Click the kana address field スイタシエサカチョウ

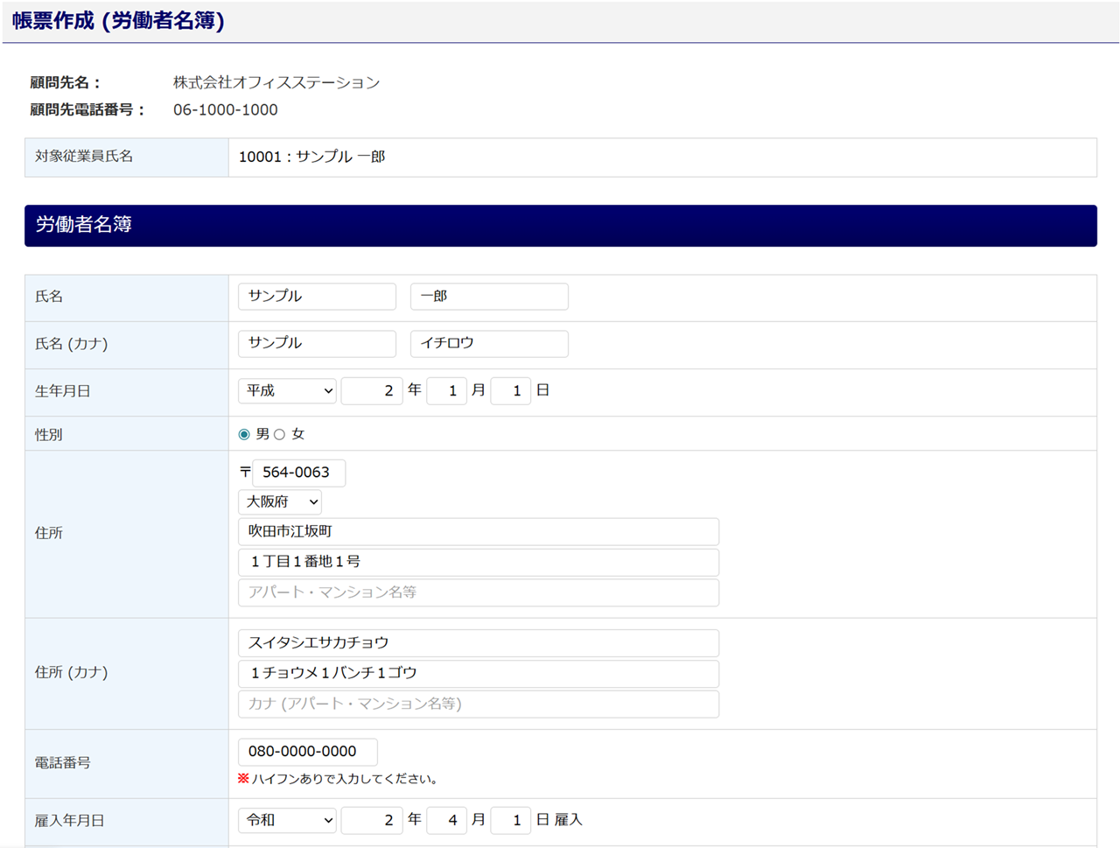pos(478,642)
